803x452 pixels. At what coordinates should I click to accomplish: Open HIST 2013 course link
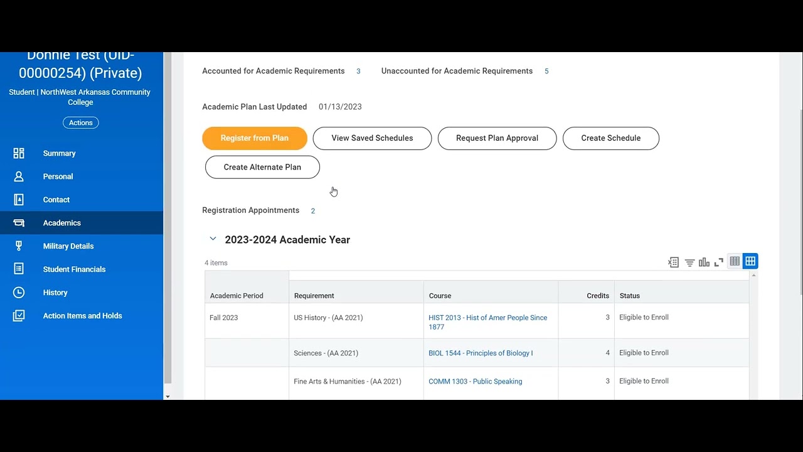point(487,322)
